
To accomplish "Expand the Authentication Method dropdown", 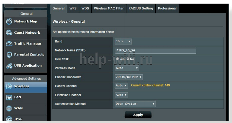I will point(135,104).
